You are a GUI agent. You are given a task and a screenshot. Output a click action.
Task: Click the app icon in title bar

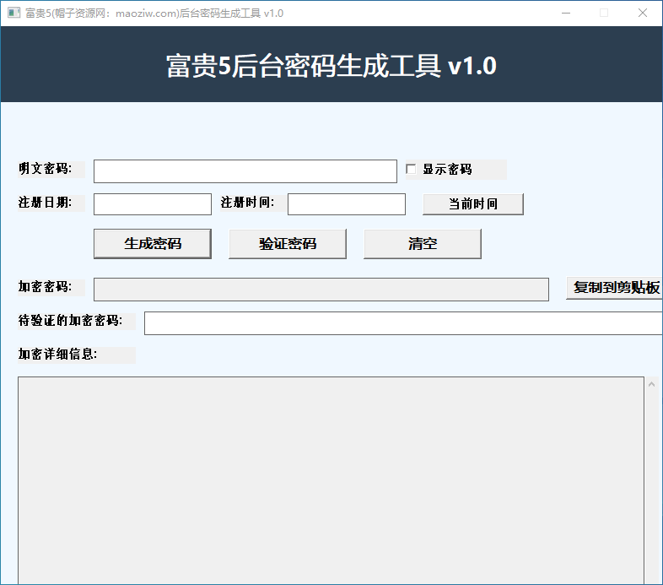(x=13, y=13)
